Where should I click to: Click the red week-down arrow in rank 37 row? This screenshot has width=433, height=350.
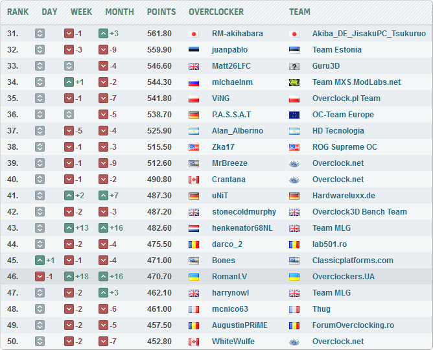click(69, 131)
